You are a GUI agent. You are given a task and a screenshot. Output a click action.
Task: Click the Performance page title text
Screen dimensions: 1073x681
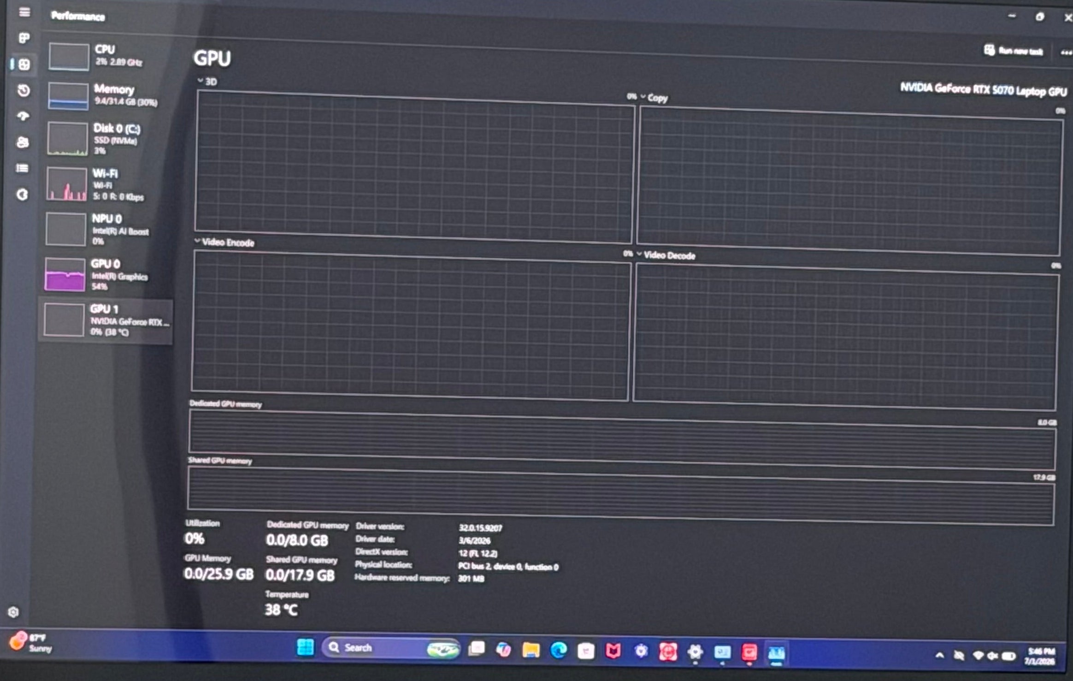tap(78, 16)
